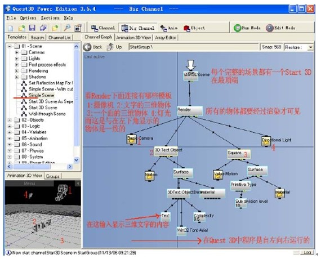Click the Snap 569 field
The width and height of the screenshot is (321, 259).
pos(271,47)
